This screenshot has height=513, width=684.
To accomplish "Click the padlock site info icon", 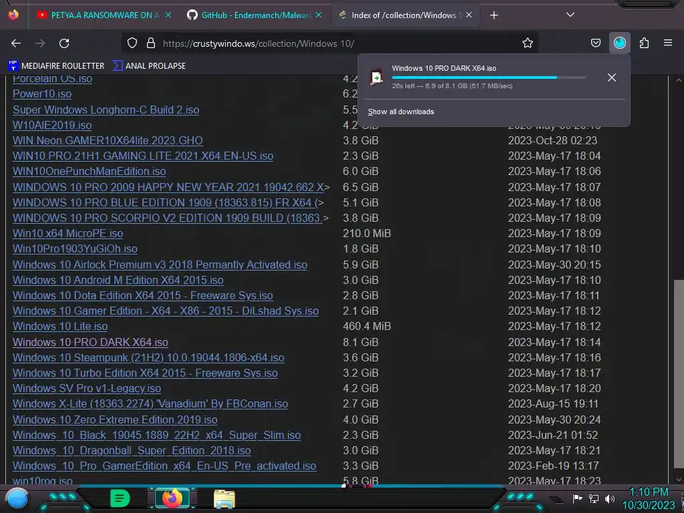I will 151,43.
